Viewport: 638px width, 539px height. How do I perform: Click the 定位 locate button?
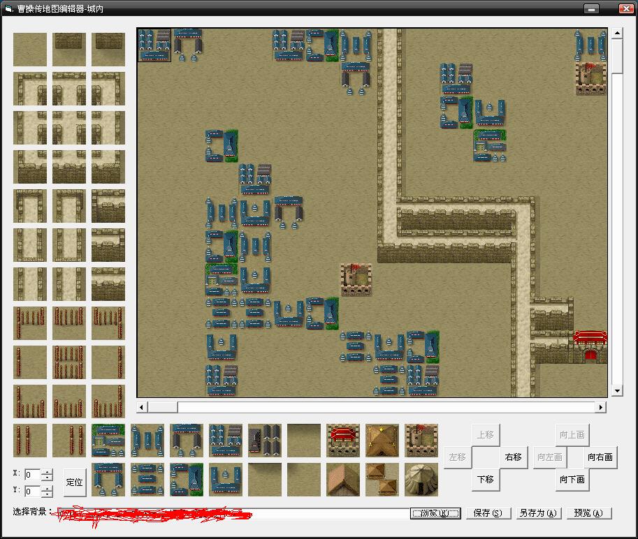(75, 482)
